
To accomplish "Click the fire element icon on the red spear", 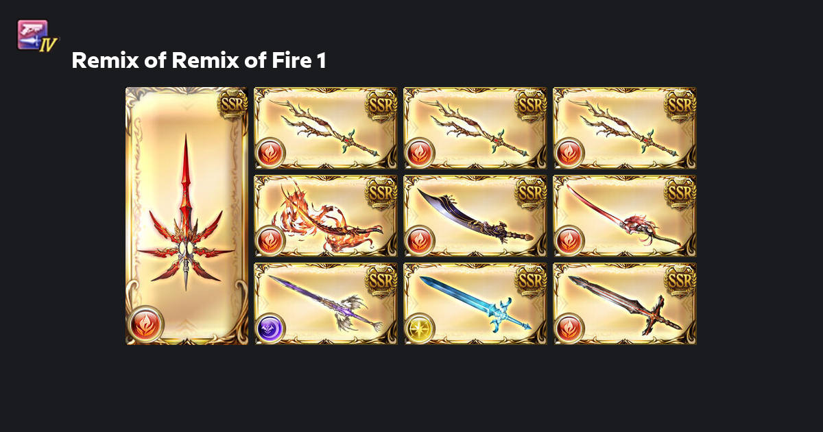I will click(x=146, y=322).
